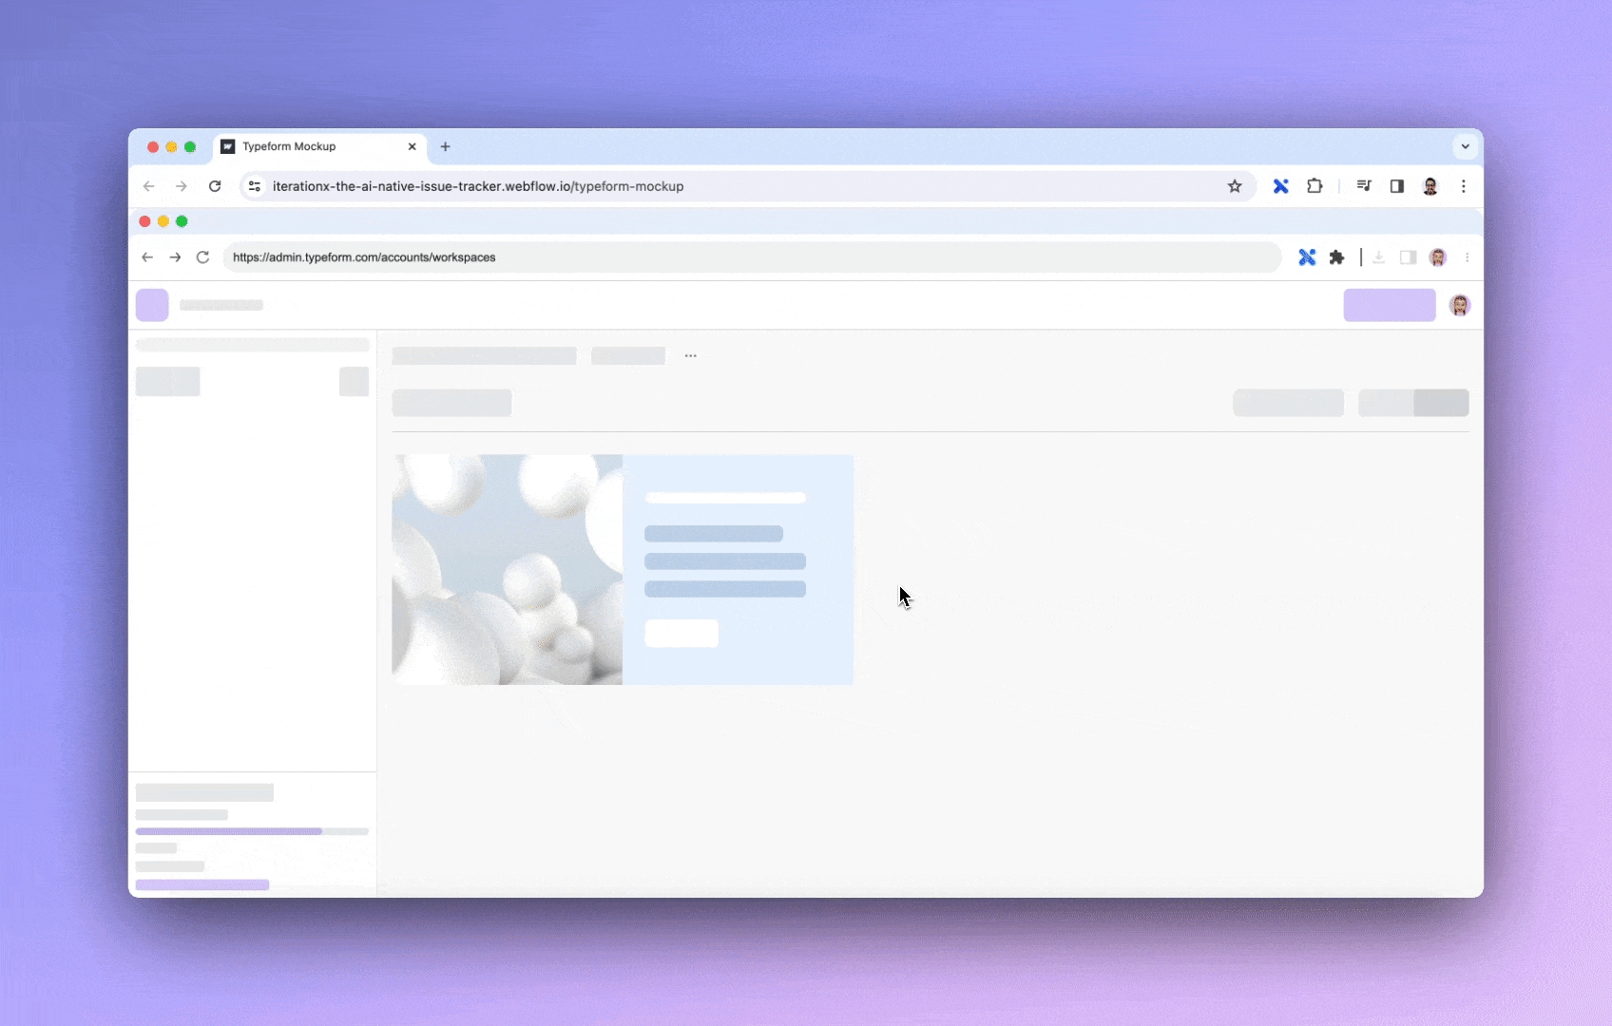
Task: Click the Chrome address bar URL
Action: pyautogui.click(x=477, y=186)
